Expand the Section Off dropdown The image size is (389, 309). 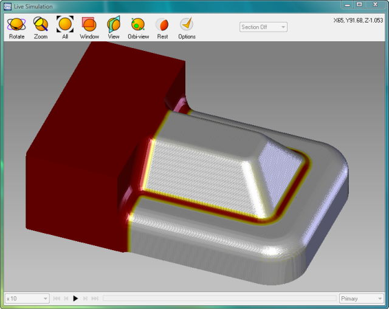263,27
